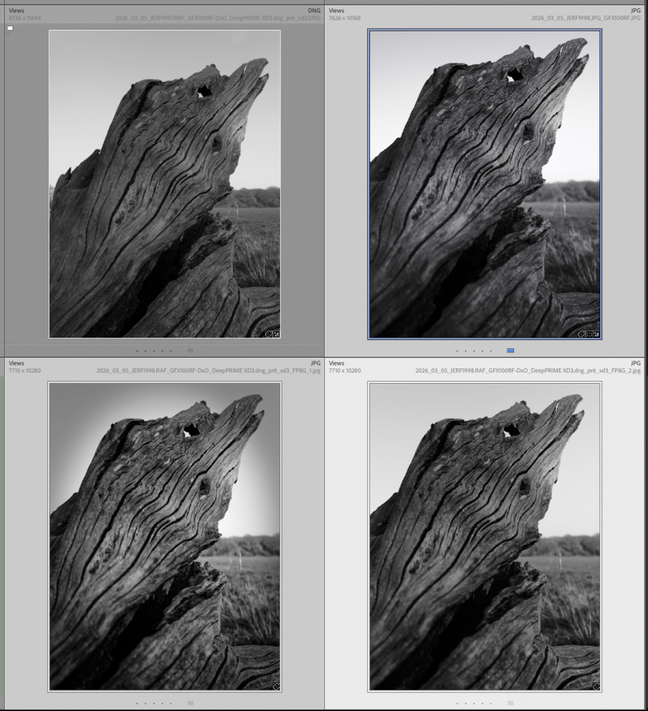Click the FP8G_1.jpg file name label
This screenshot has height=711, width=648.
point(208,371)
